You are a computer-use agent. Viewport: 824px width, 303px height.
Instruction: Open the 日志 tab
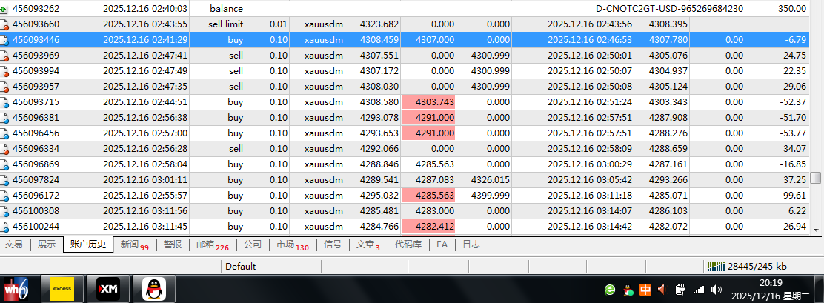click(471, 244)
